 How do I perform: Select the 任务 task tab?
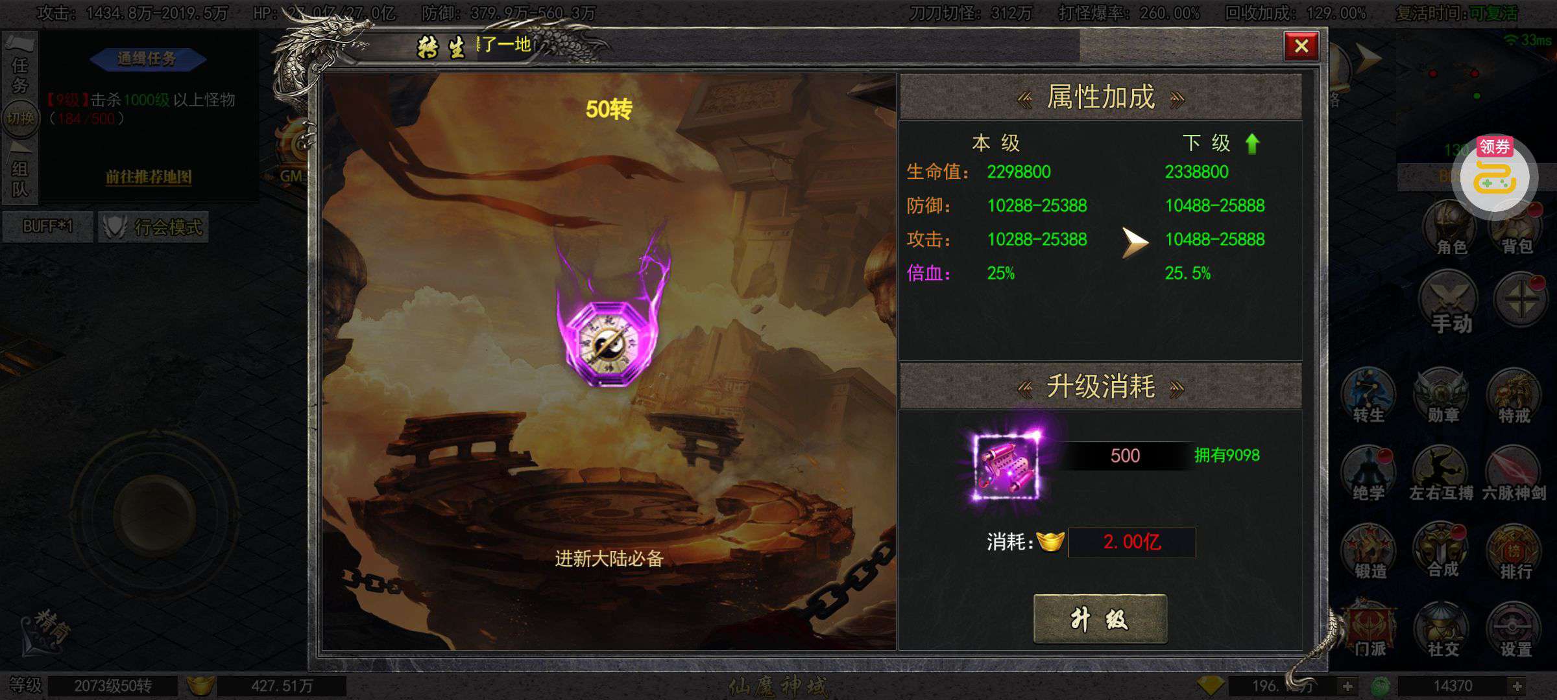19,75
